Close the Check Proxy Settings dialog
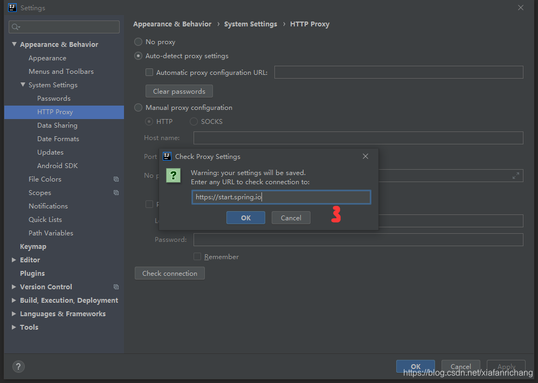Image resolution: width=538 pixels, height=383 pixels. 365,156
